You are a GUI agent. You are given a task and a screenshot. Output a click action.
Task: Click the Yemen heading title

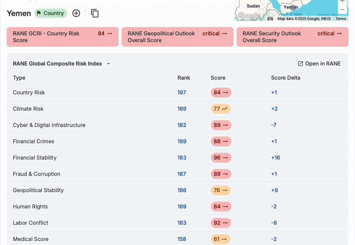(x=19, y=13)
